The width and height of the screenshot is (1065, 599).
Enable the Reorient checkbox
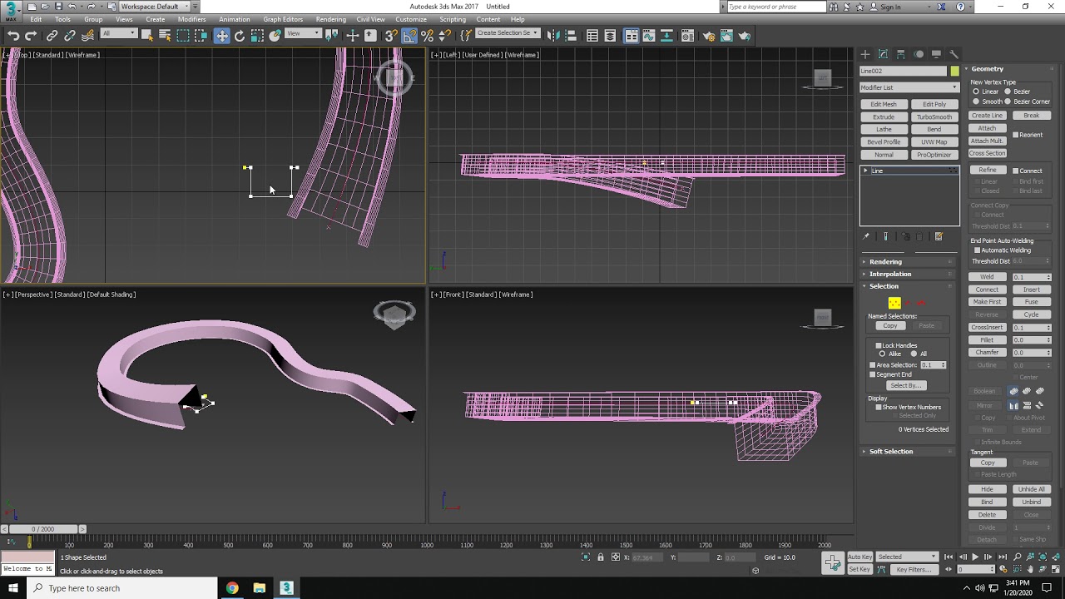click(x=1015, y=135)
